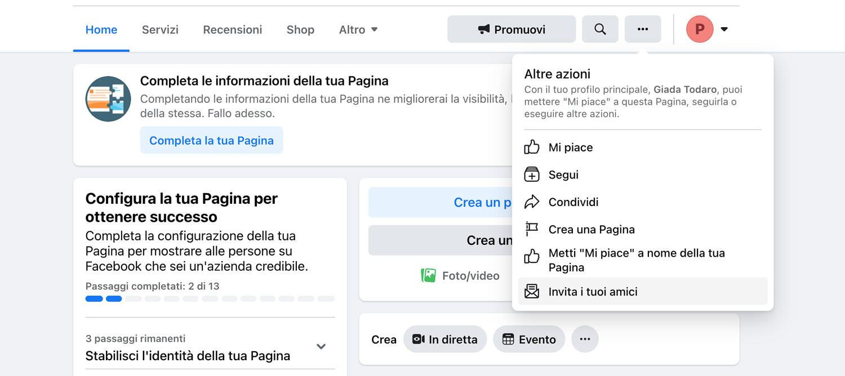This screenshot has width=845, height=376.
Task: Choose Crea una Pagina flag option
Action: tap(591, 230)
